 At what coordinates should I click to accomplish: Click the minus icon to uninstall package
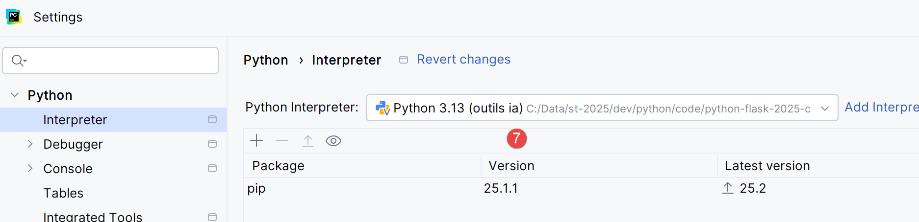(282, 141)
